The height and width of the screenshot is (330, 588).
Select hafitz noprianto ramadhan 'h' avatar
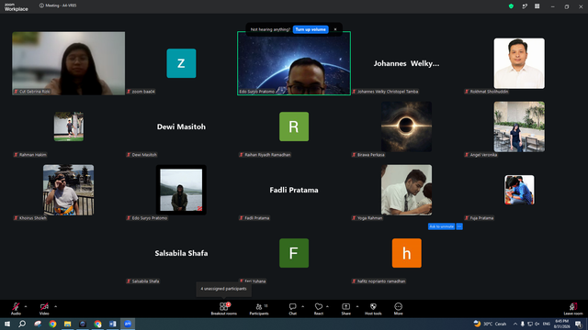[x=406, y=253]
